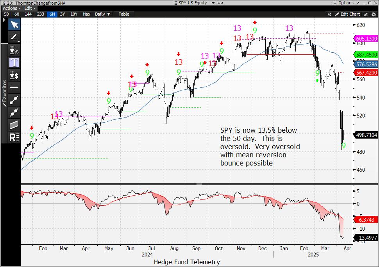This screenshot has width=379, height=267.
Task: Open the Edit dropdown
Action: point(30,8)
